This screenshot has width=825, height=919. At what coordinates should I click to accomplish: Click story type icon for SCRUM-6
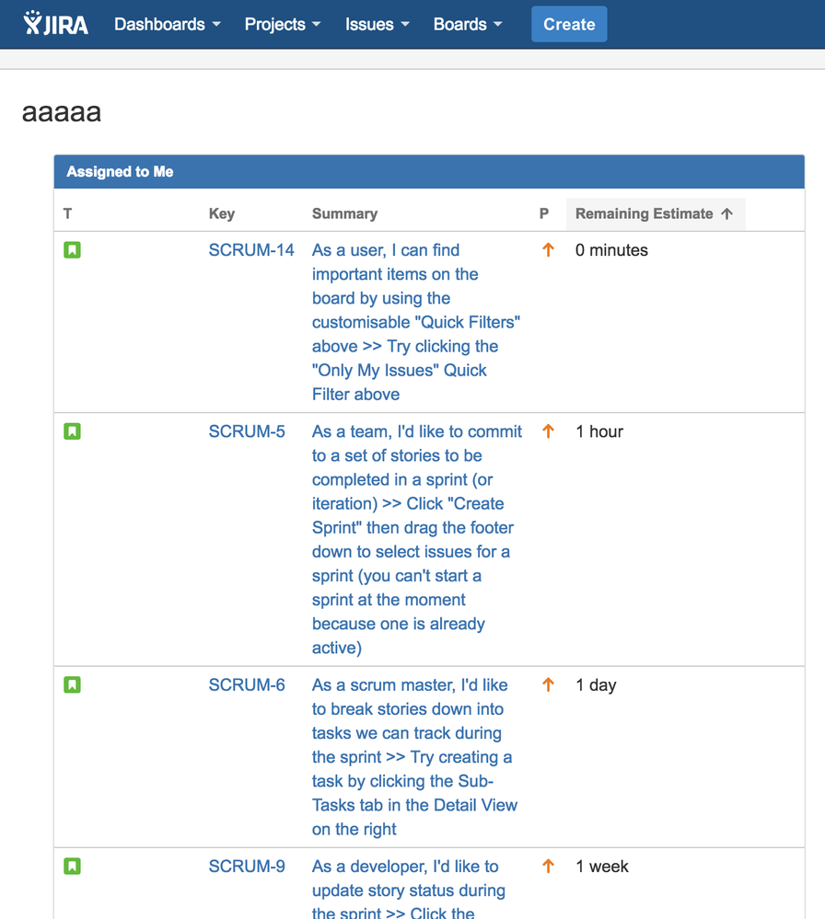point(72,685)
